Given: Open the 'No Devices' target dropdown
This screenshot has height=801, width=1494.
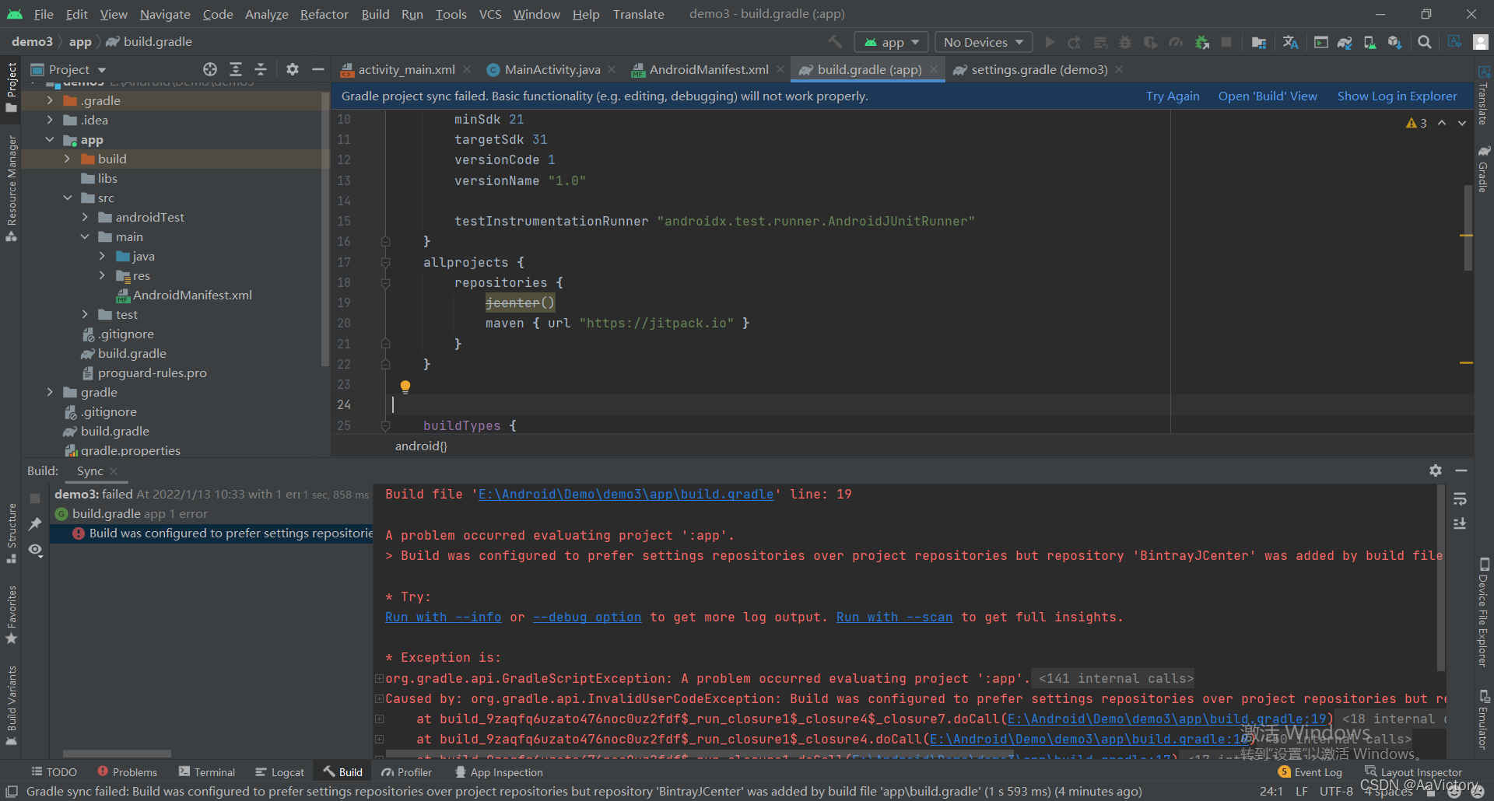Looking at the screenshot, I should coord(983,41).
